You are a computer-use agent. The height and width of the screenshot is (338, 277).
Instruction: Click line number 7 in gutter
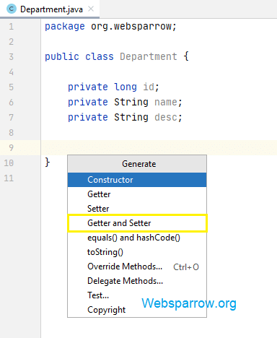12,118
